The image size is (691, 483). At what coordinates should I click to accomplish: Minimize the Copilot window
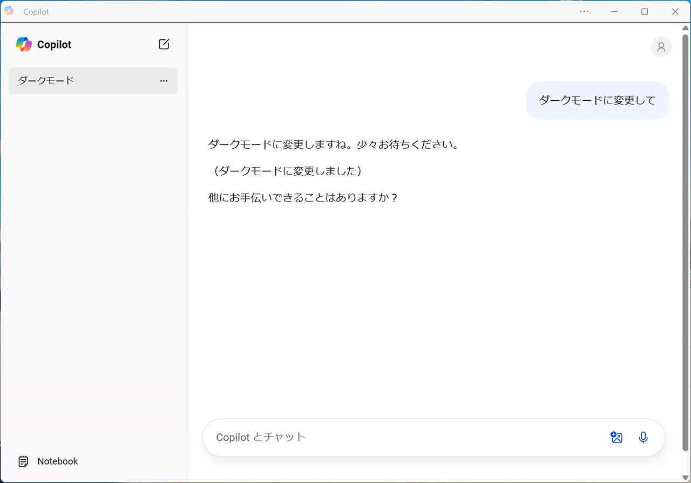coord(614,11)
